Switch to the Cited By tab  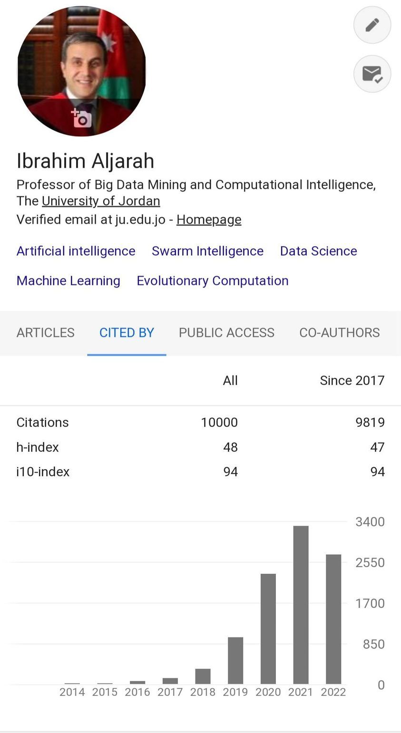[127, 333]
